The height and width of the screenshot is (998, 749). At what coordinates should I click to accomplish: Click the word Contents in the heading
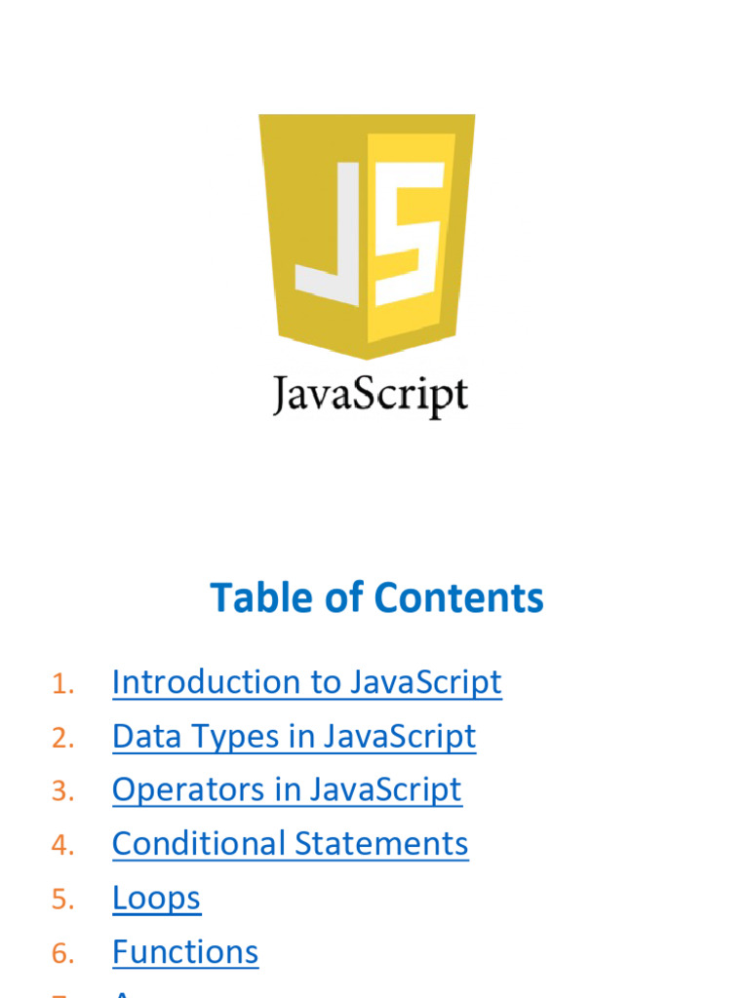459,597
